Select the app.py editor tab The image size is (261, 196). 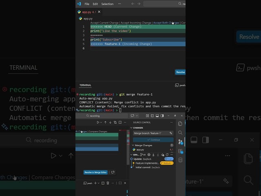coord(89,12)
